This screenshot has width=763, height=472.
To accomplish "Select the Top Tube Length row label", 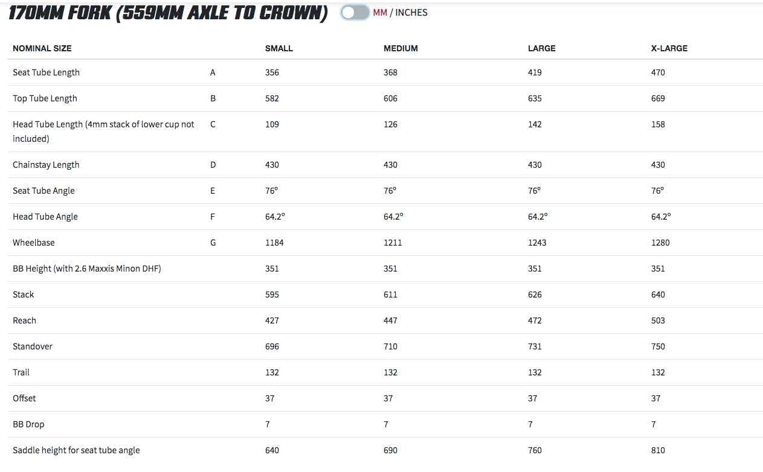I will 45,98.
